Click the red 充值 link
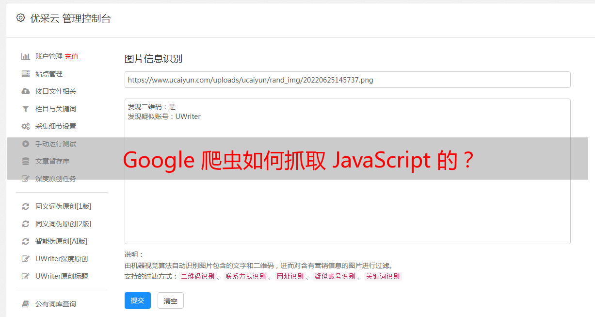This screenshot has width=595, height=317. click(x=71, y=56)
